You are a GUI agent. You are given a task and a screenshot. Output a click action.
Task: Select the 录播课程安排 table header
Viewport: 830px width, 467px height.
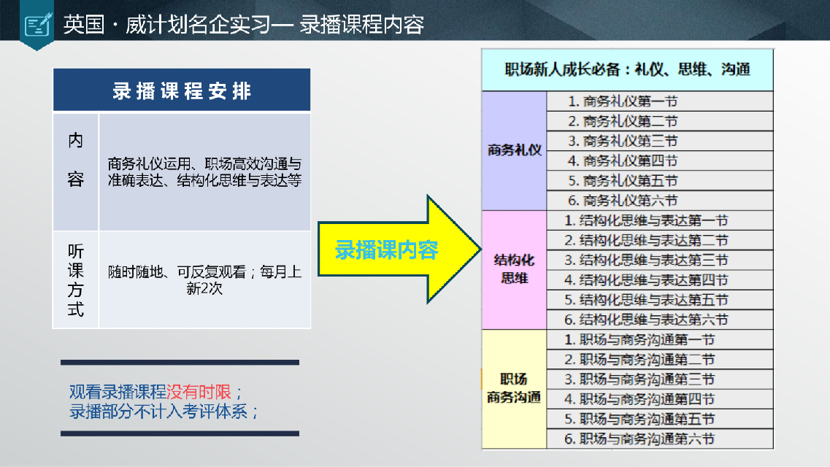[x=182, y=90]
